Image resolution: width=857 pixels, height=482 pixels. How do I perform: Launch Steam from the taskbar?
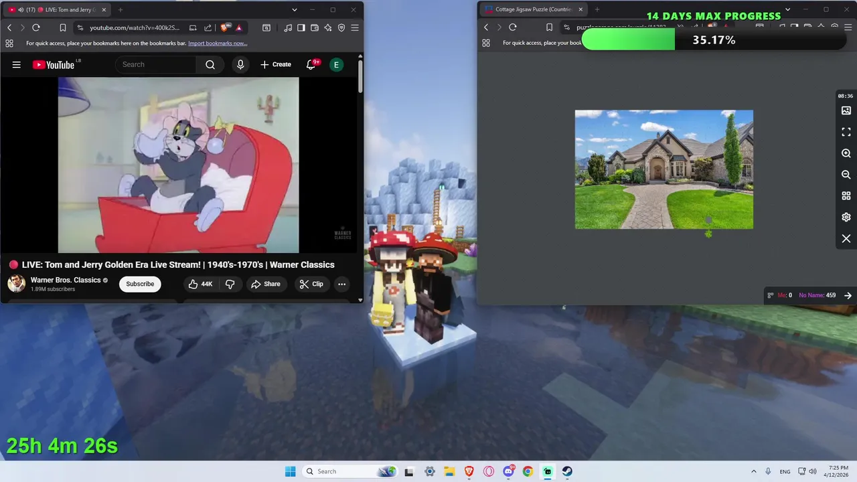coord(567,471)
